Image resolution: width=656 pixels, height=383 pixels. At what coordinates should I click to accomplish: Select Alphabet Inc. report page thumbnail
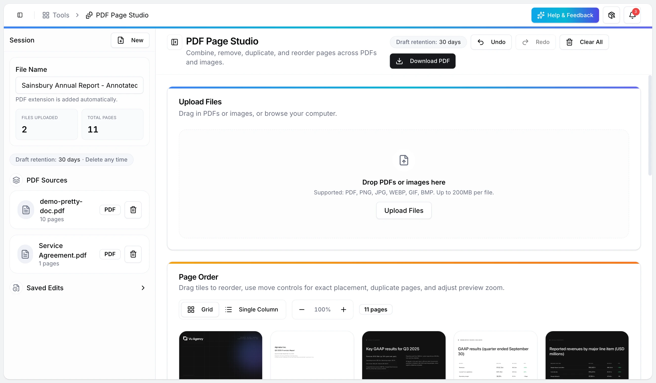pyautogui.click(x=312, y=355)
